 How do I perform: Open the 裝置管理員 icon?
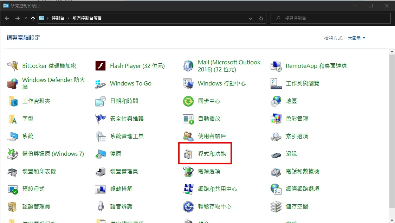(101, 172)
